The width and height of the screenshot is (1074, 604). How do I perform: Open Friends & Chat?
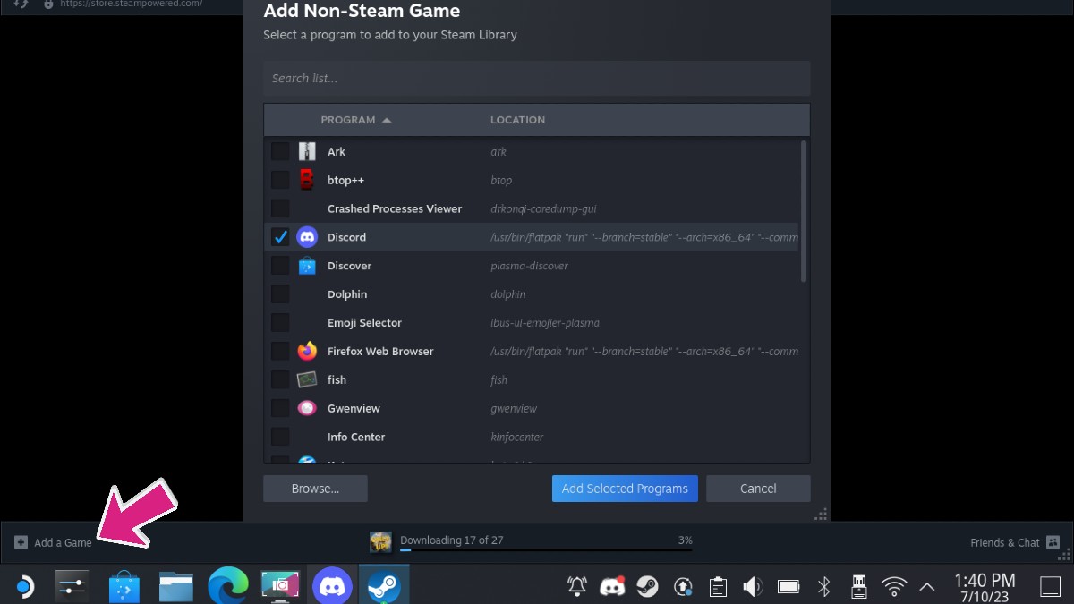1015,542
